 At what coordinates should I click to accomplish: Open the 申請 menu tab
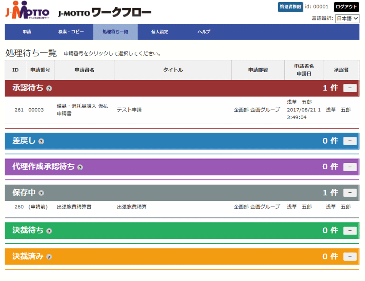[x=27, y=32]
